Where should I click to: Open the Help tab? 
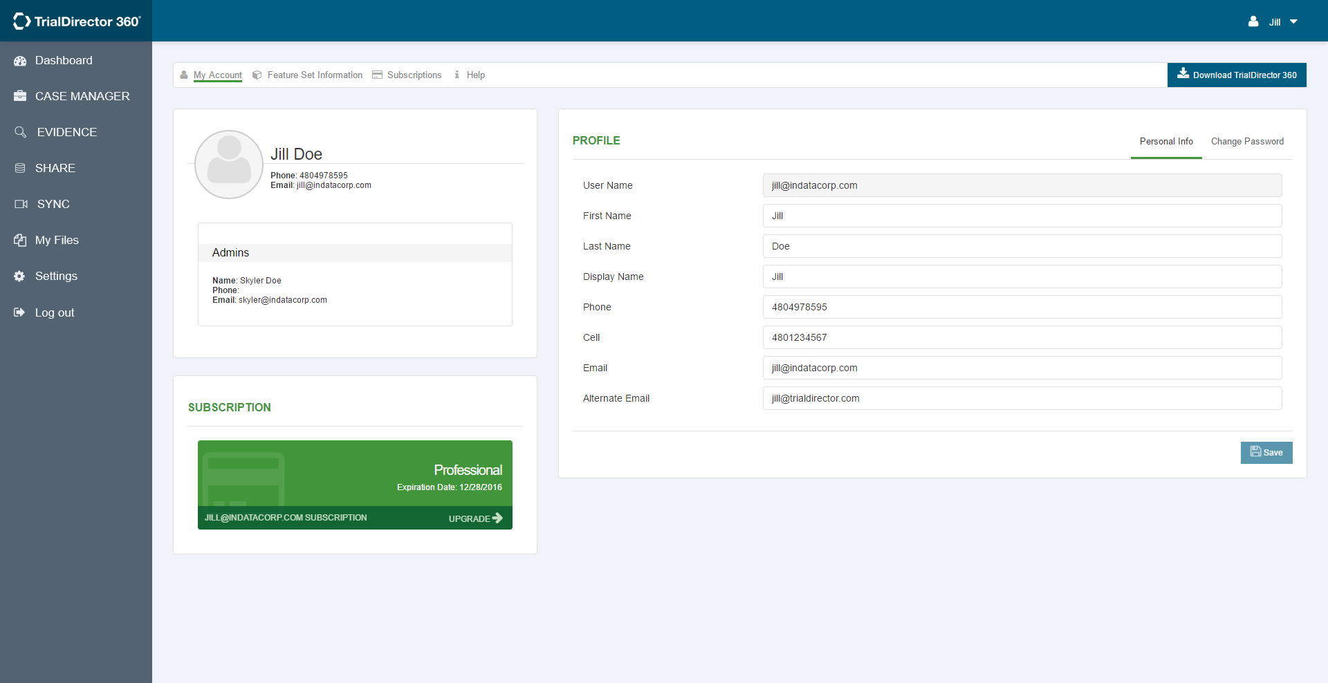476,75
